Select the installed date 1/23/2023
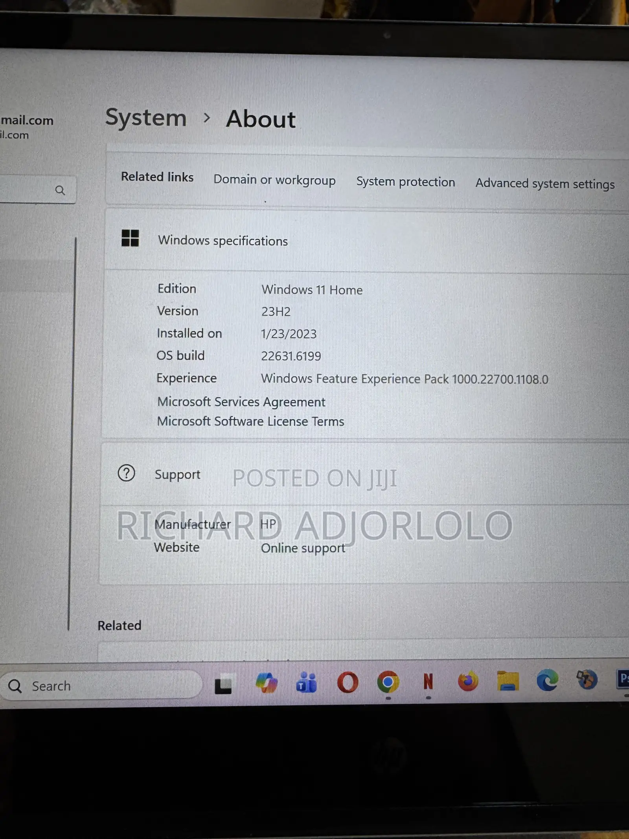This screenshot has height=839, width=629. [289, 334]
